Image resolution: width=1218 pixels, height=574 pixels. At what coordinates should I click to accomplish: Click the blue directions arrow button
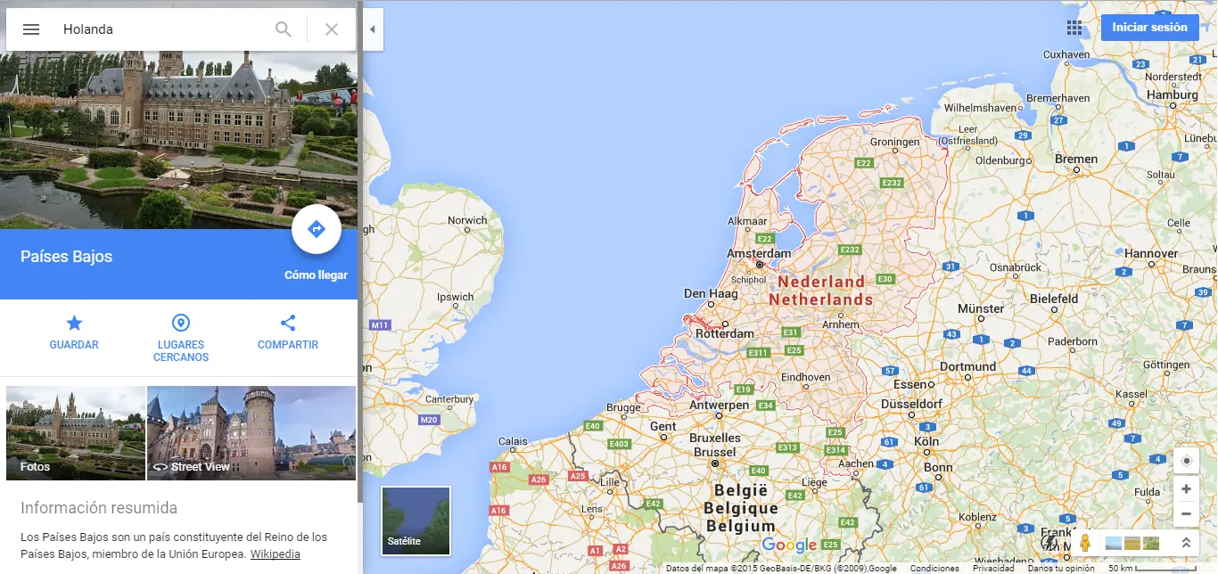pos(317,230)
